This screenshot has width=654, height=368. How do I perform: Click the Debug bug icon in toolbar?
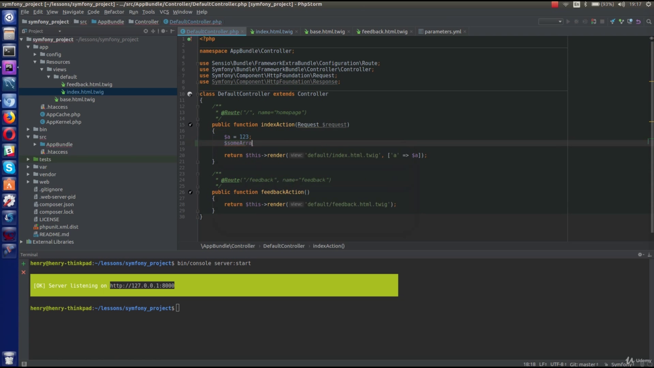pos(576,21)
